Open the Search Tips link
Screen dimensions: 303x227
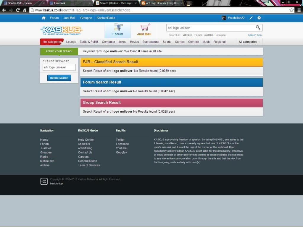click(x=254, y=35)
